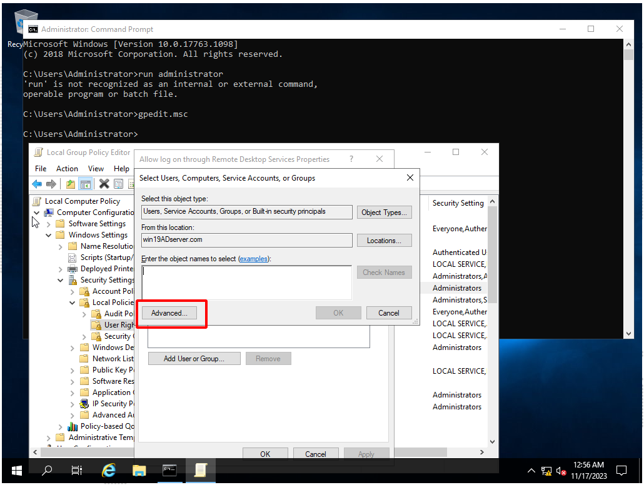Open the Action Center notification icon

pyautogui.click(x=621, y=471)
